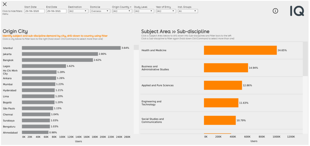
Task: Open the Destination dropdown
Action: pos(78,11)
